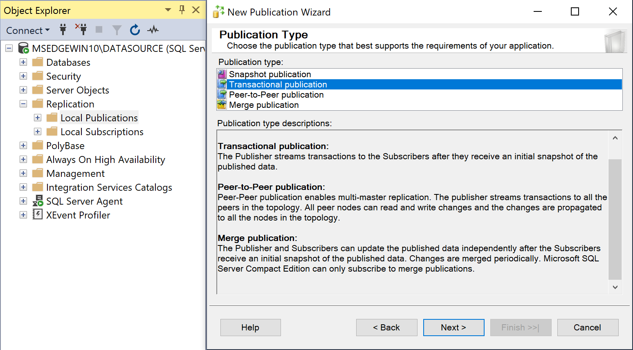Open Help for the Publication Type page
The width and height of the screenshot is (633, 350).
click(250, 327)
